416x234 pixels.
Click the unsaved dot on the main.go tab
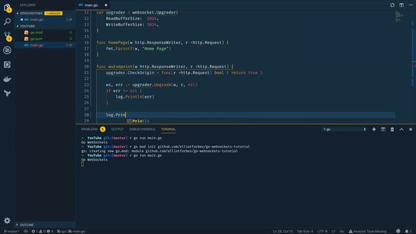[x=106, y=5]
